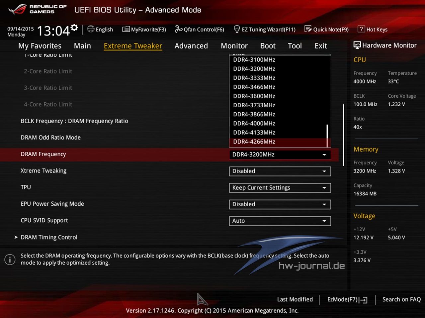The height and width of the screenshot is (318, 425).
Task: Click the Hardware Monitor display icon
Action: click(x=357, y=45)
